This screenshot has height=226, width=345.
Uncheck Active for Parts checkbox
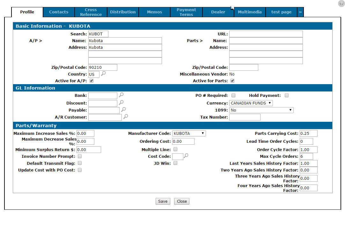click(232, 81)
